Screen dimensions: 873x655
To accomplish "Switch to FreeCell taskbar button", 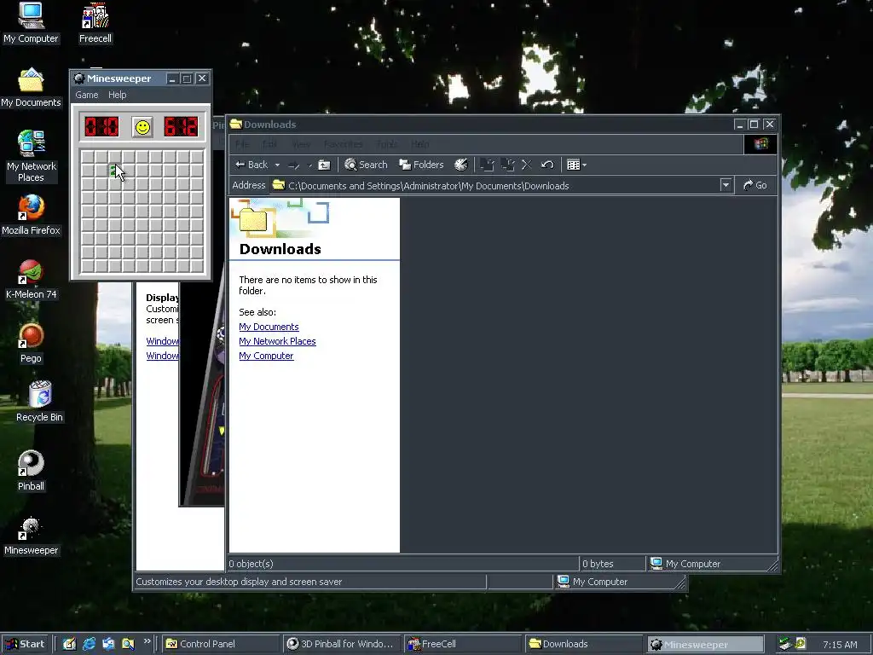I will coord(462,644).
